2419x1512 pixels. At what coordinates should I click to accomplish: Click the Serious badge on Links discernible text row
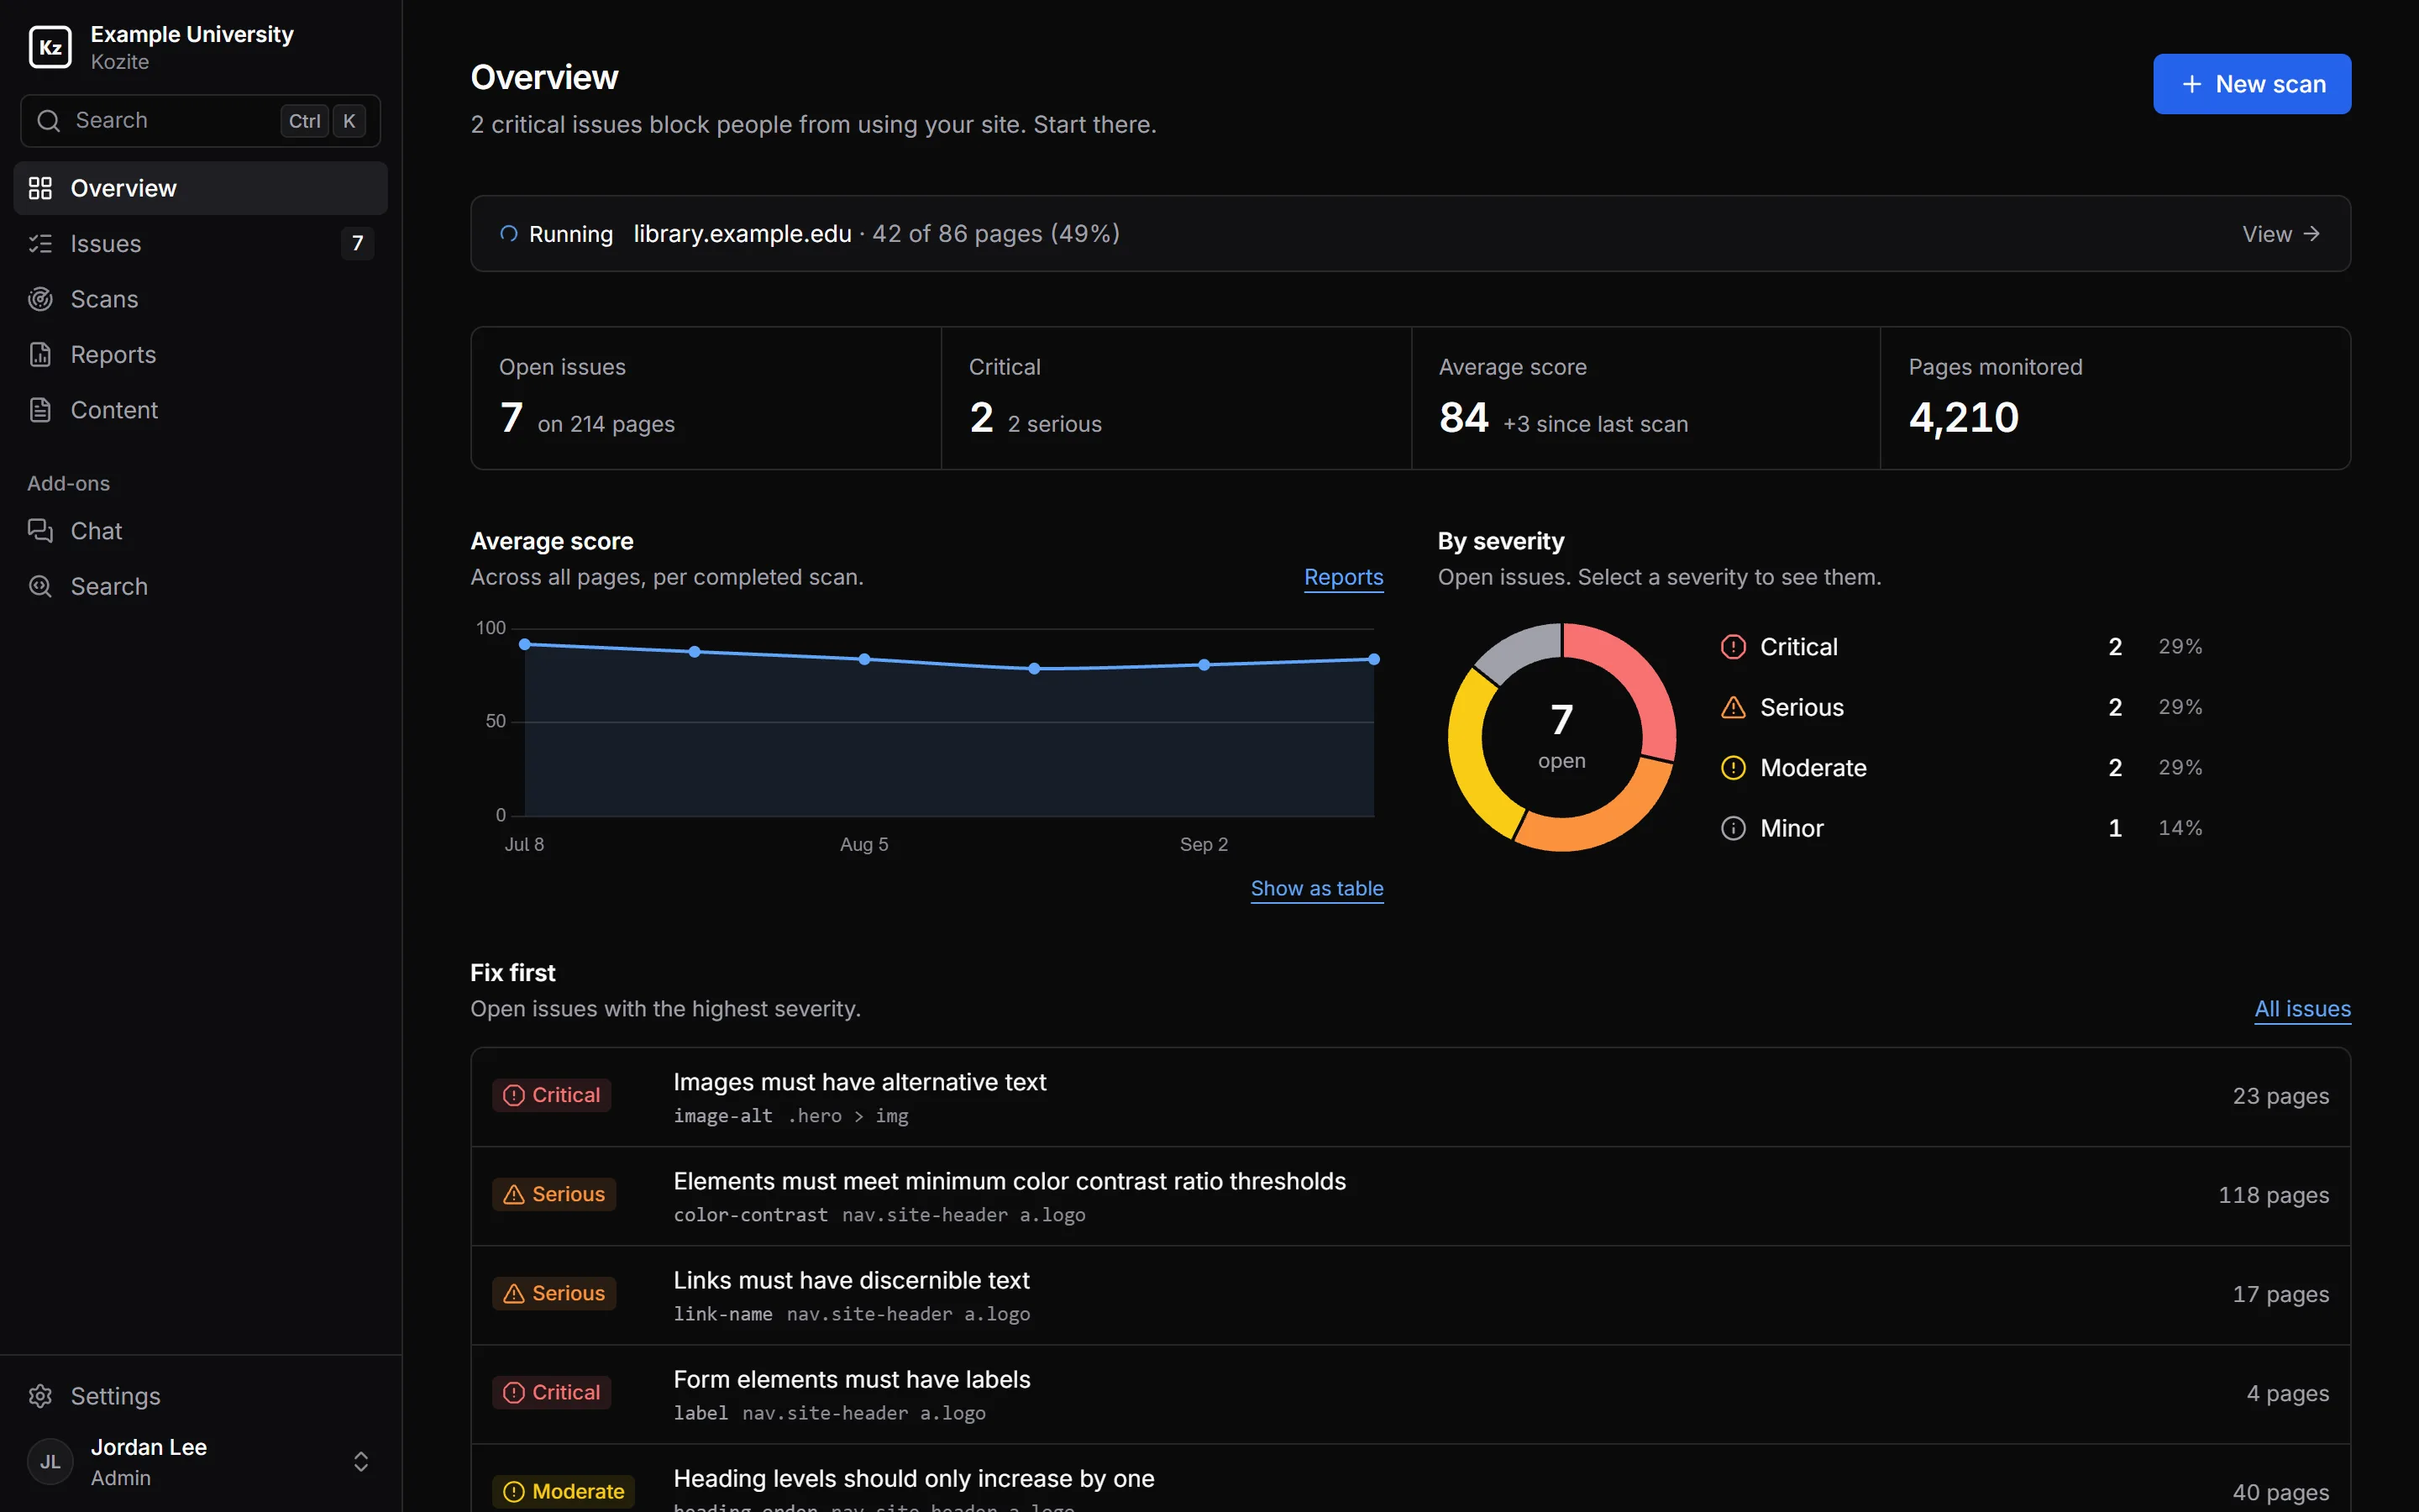(554, 1293)
